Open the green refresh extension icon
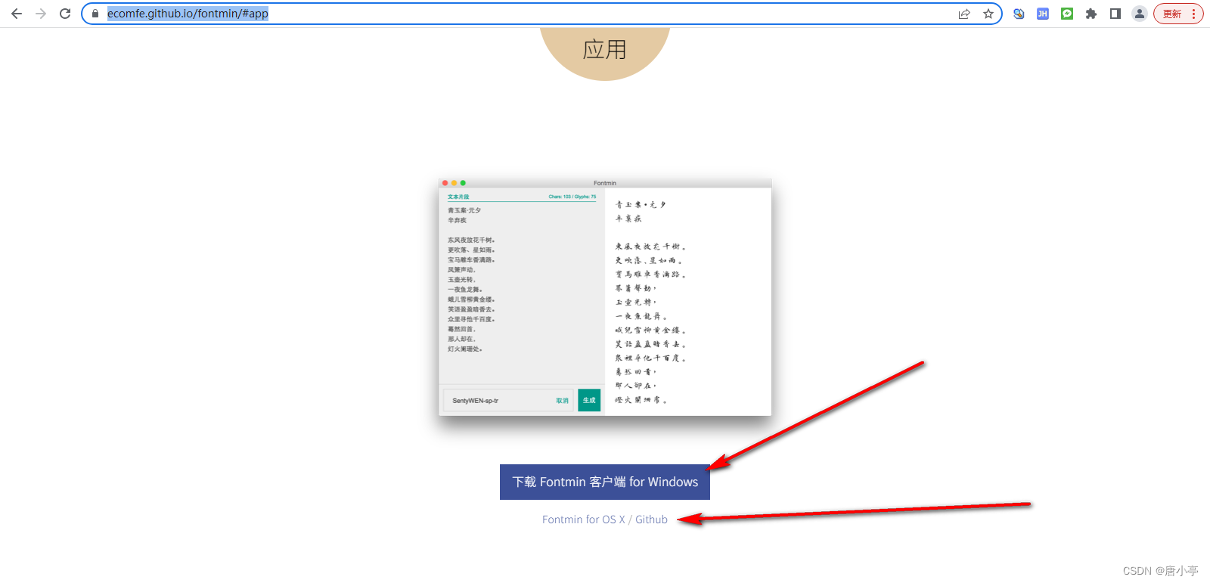Screen dimensions: 1210x583 click(1067, 14)
